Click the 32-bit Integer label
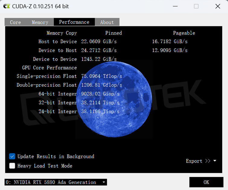The image size is (228, 190). (x=58, y=103)
